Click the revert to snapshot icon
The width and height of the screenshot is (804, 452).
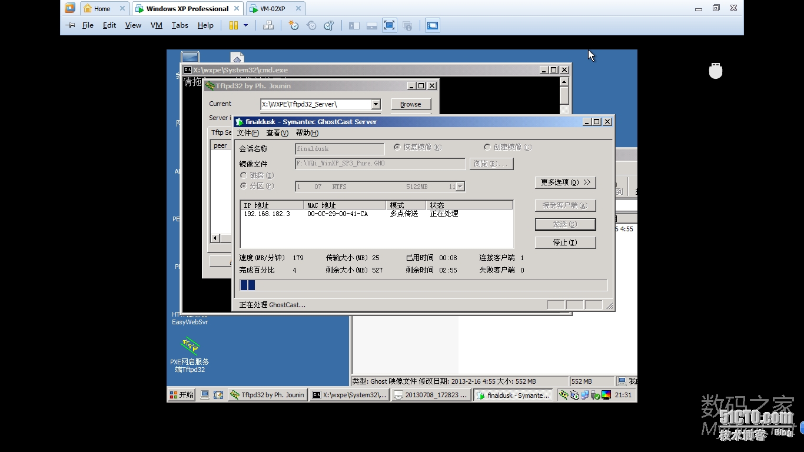pos(311,25)
